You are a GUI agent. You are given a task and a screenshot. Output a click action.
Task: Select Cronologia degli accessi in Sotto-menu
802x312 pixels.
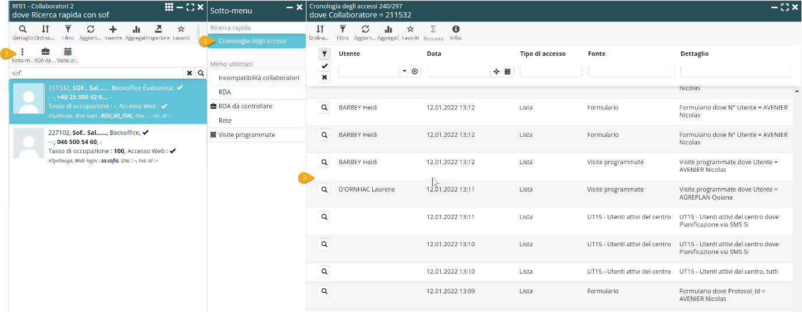pyautogui.click(x=252, y=41)
